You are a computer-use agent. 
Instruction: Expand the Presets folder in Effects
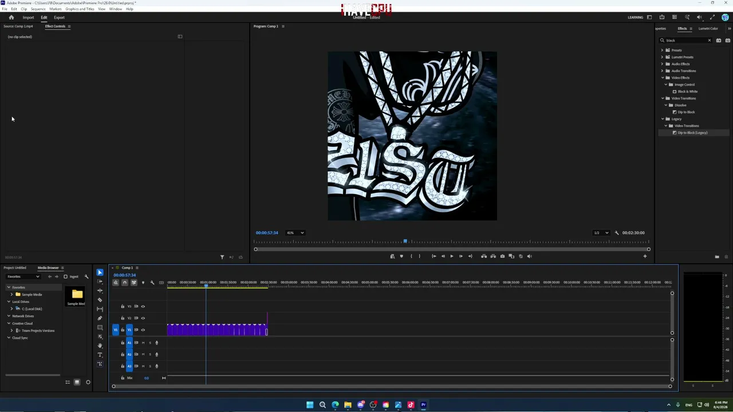pos(663,50)
